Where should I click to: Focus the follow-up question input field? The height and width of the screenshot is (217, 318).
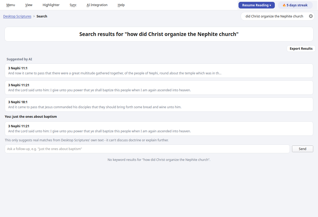pos(147,149)
